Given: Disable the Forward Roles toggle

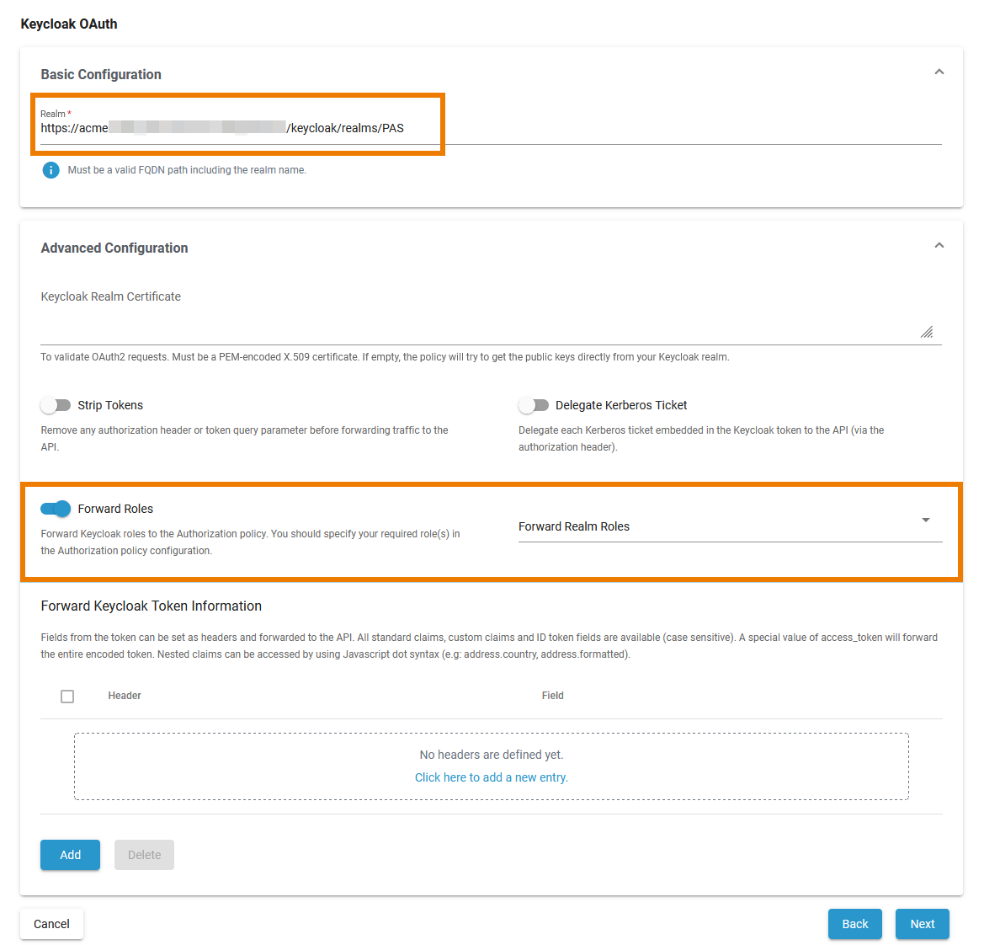Looking at the screenshot, I should tap(55, 509).
